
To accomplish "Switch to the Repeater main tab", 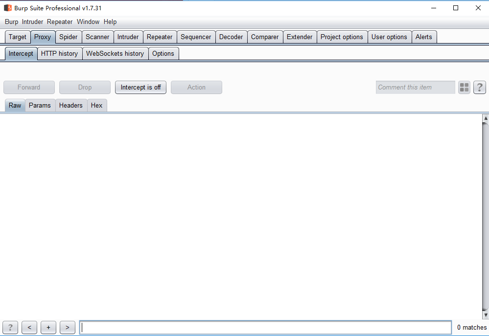I will click(160, 37).
